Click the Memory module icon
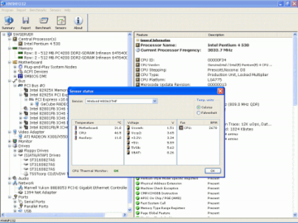Viewport: 298px width, 223px height. point(15,48)
